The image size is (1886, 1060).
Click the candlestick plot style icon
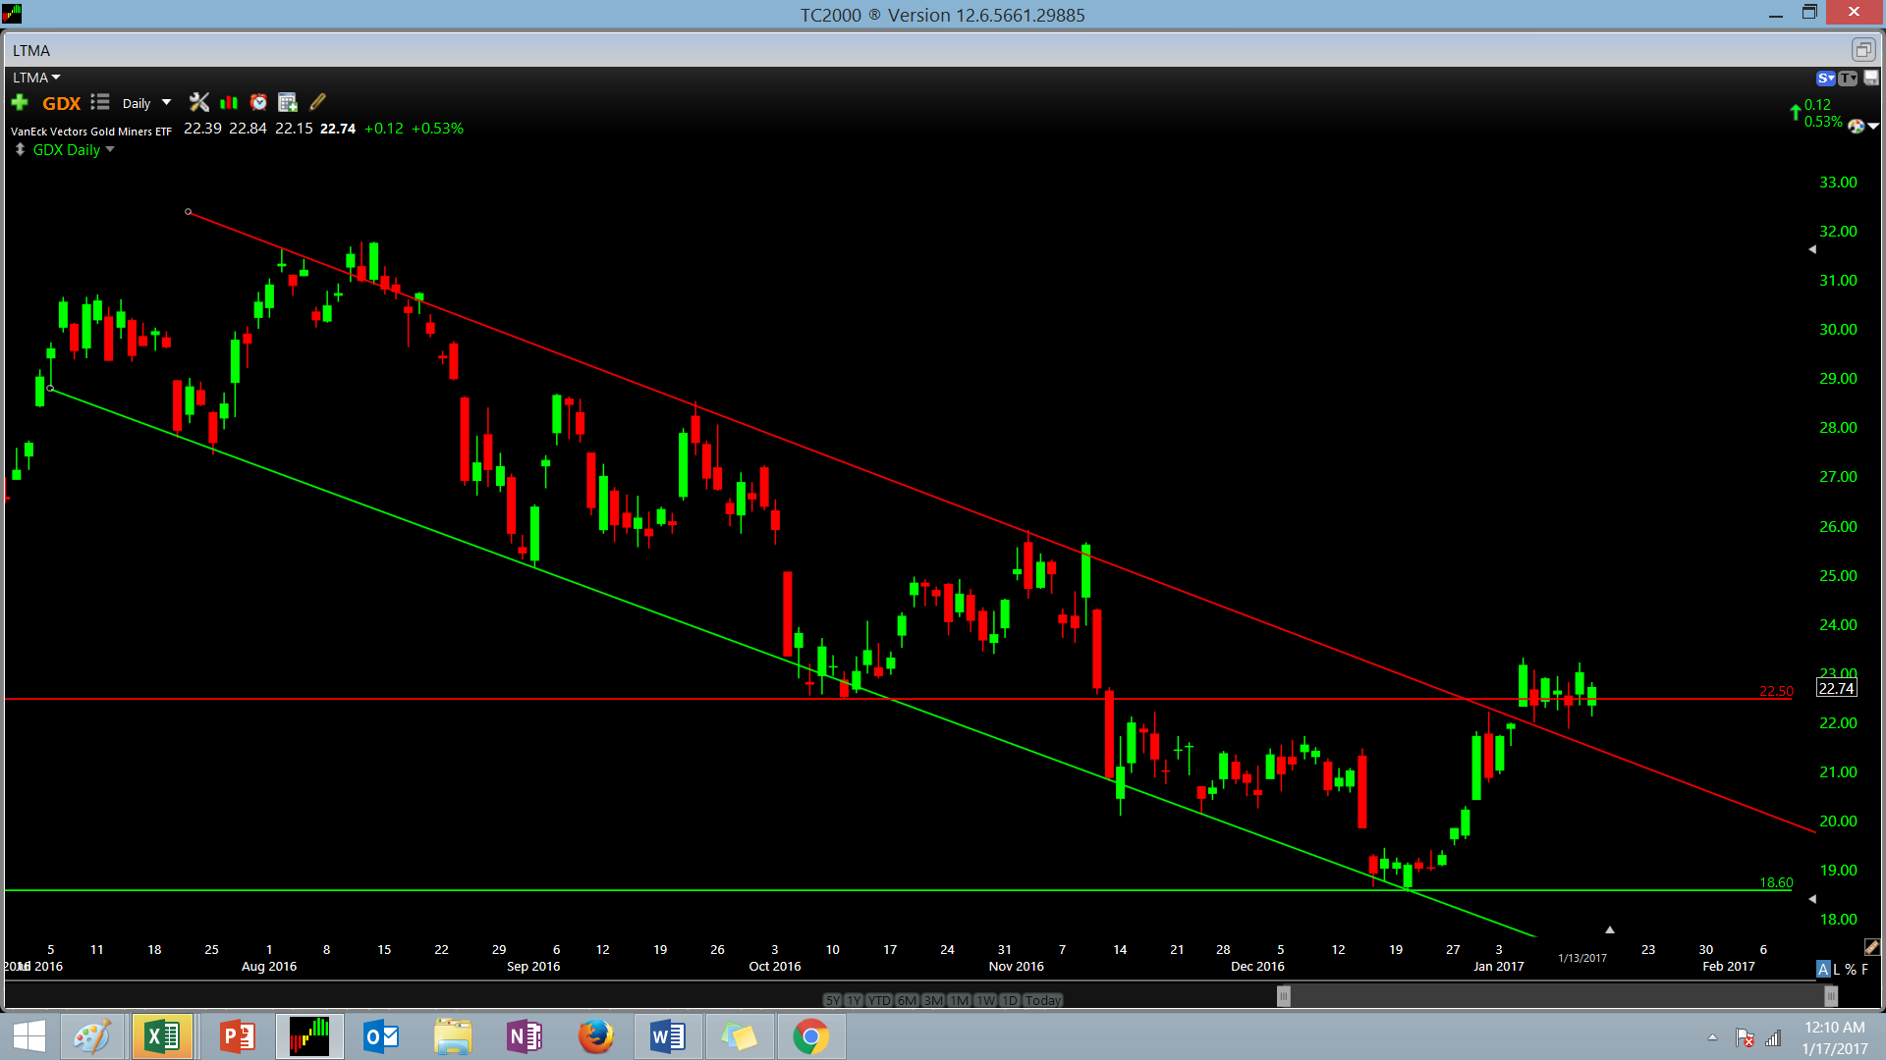[x=229, y=102]
